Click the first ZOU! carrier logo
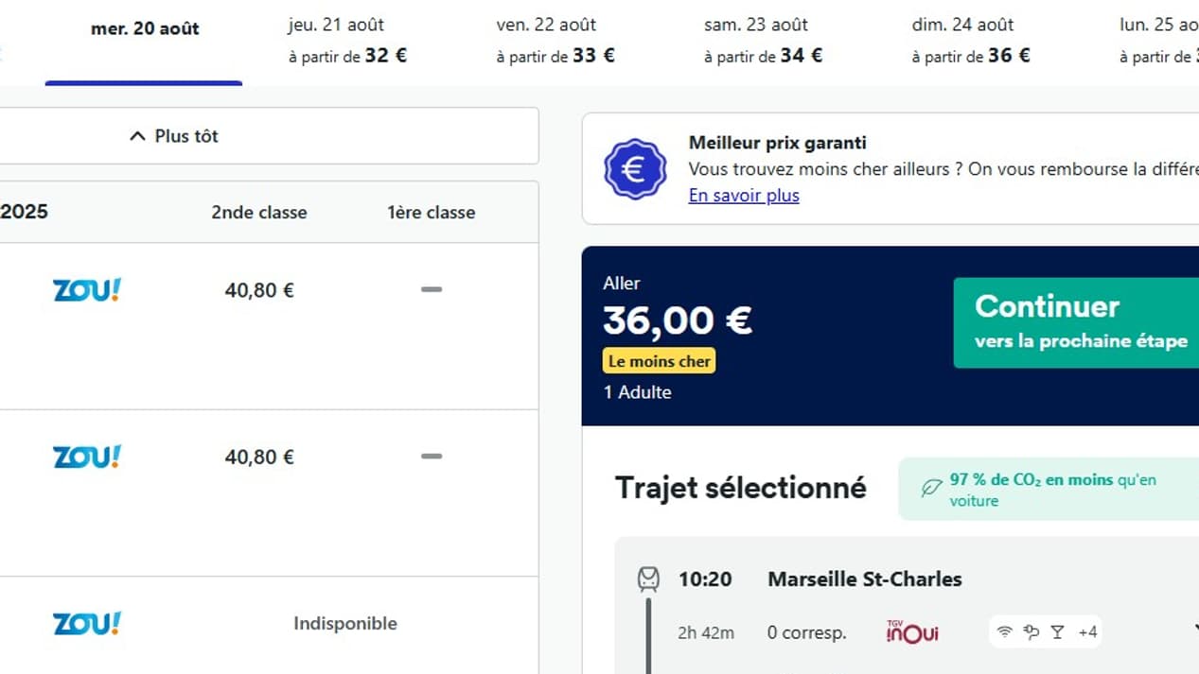Screen dimensions: 1199x674 coord(87,290)
